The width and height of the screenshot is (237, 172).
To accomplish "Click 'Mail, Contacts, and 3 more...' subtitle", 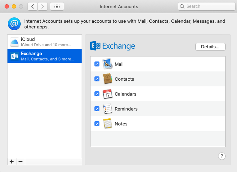I will 48,59.
